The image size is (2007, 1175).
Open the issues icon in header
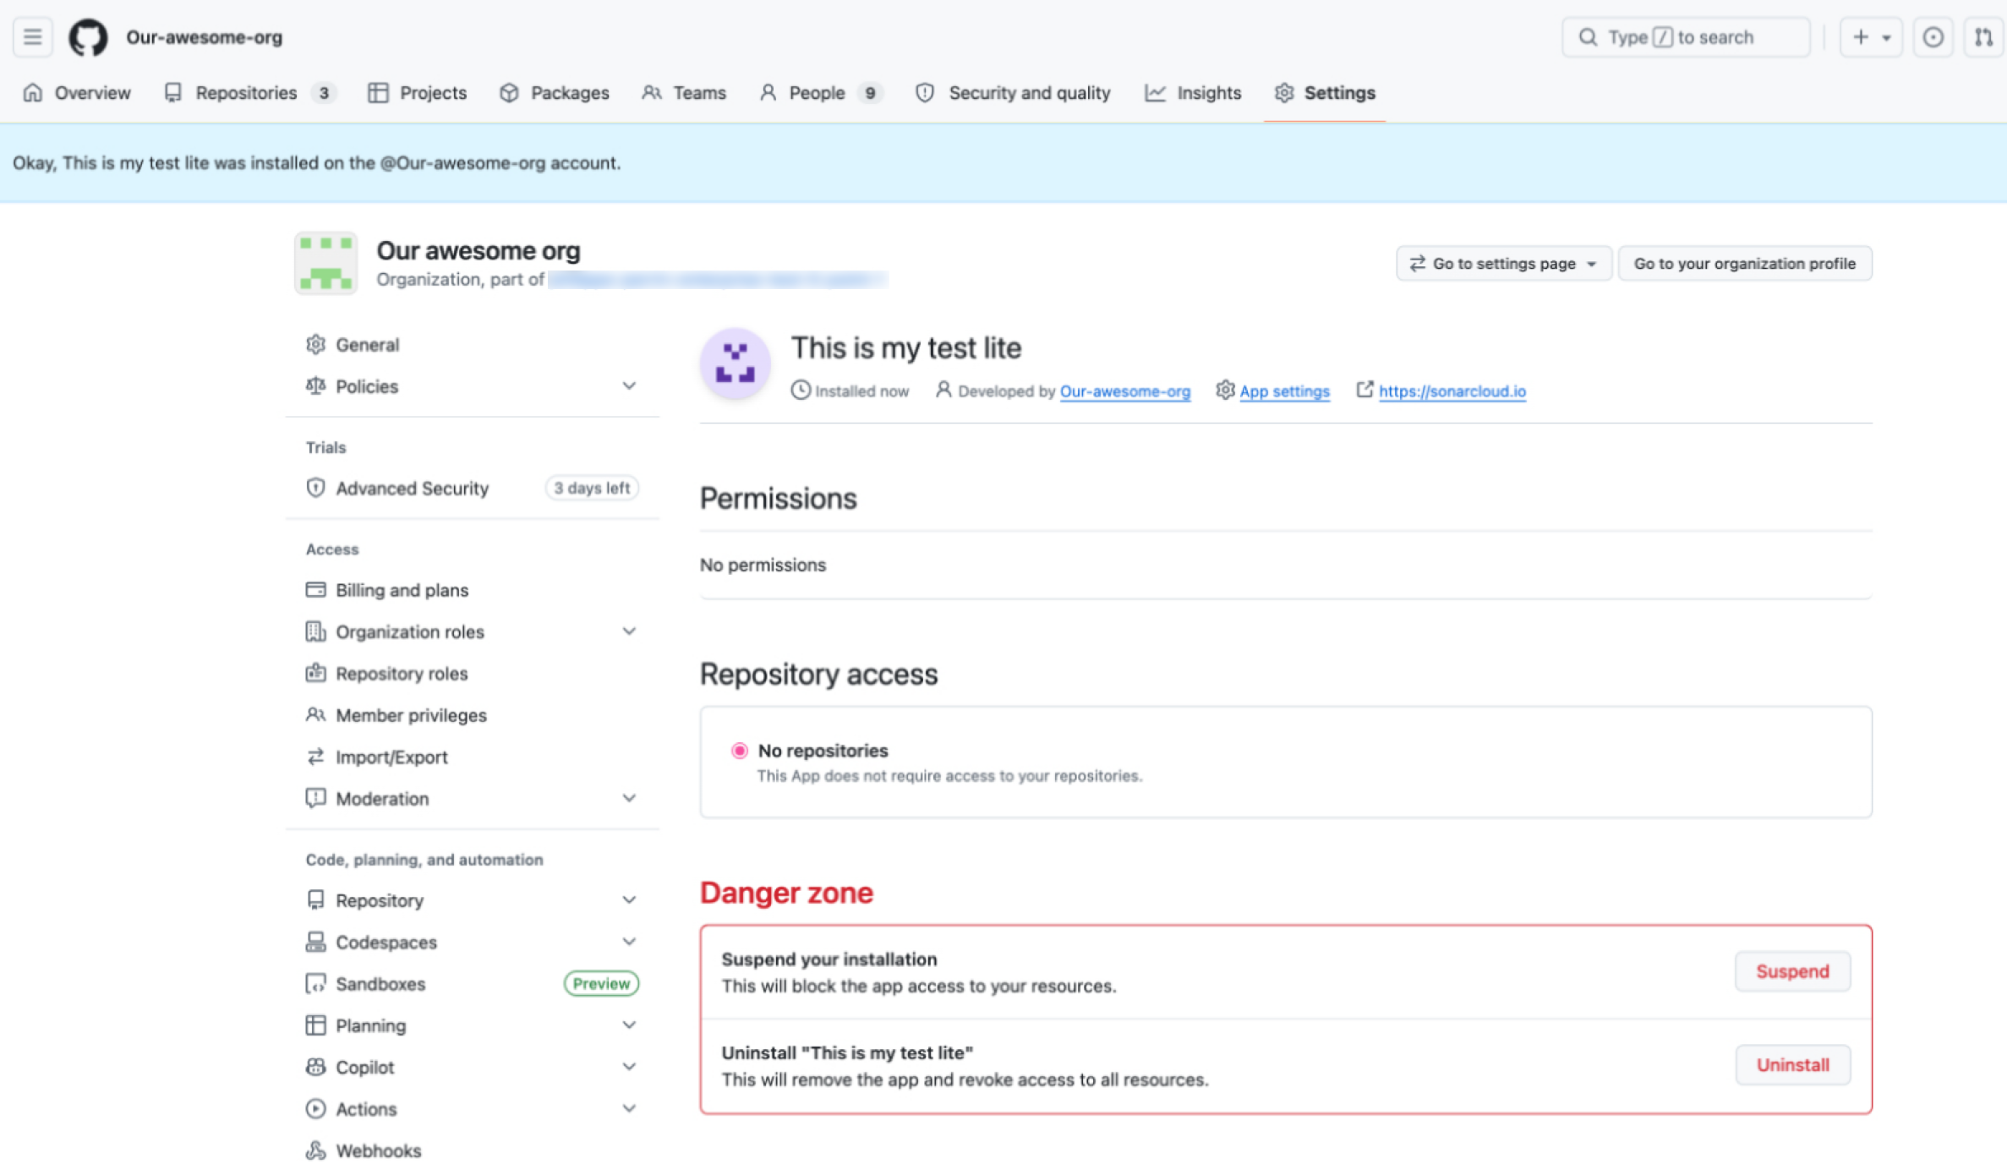pyautogui.click(x=1933, y=37)
